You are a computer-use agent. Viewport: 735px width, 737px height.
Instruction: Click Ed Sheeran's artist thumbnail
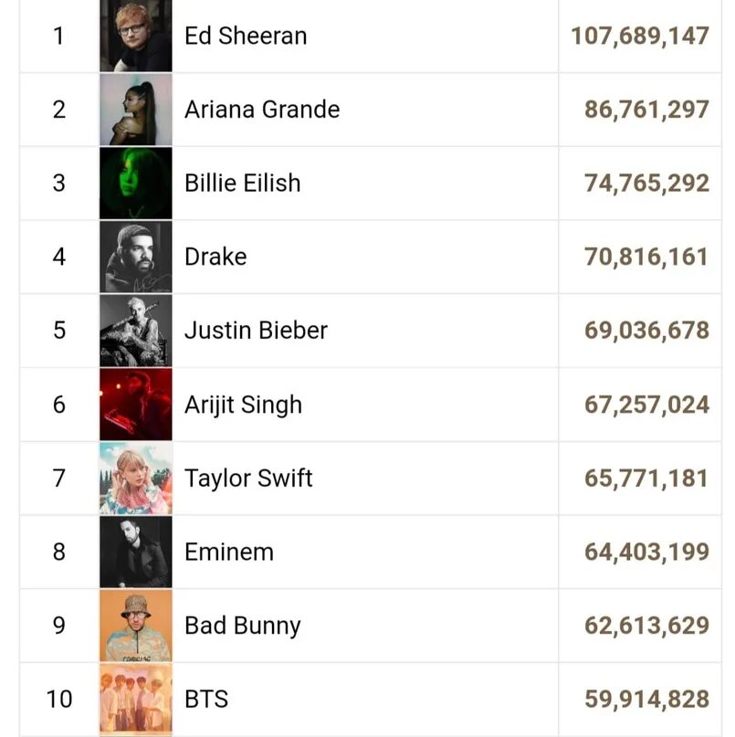[x=135, y=36]
